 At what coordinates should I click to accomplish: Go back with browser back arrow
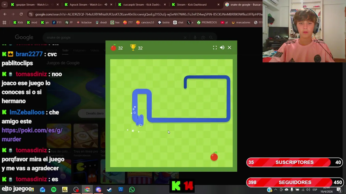coord(5,14)
